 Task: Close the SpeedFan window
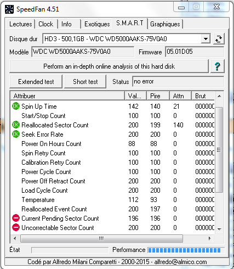pyautogui.click(x=217, y=7)
